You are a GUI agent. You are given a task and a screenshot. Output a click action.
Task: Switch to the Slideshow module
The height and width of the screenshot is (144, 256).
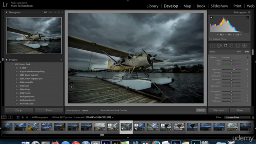219,6
